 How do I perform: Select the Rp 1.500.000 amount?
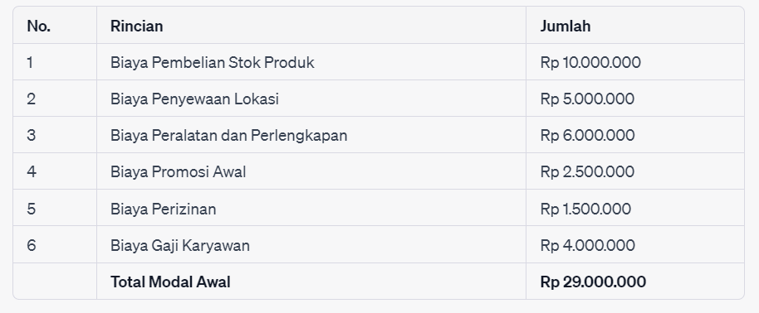click(585, 208)
